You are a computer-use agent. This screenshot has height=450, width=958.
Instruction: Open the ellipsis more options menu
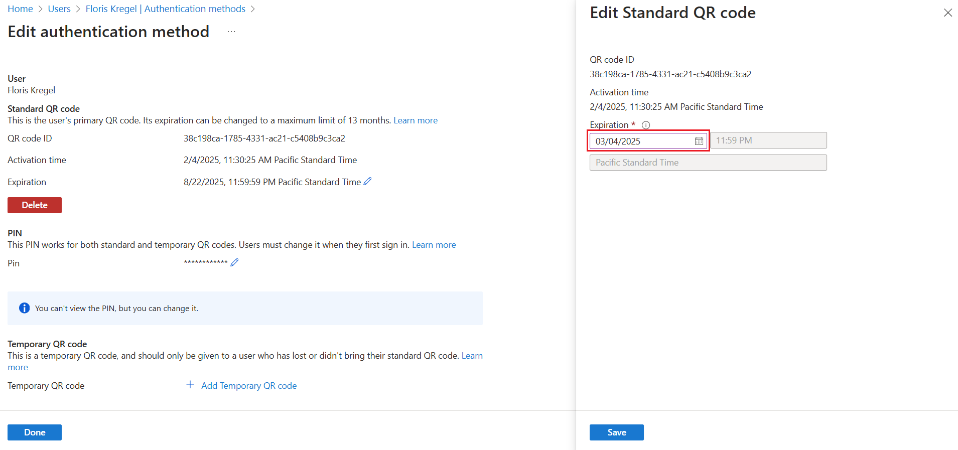(231, 32)
